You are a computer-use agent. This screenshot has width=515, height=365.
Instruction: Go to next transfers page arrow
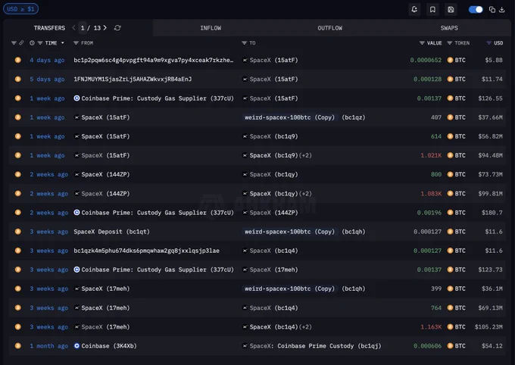[105, 28]
